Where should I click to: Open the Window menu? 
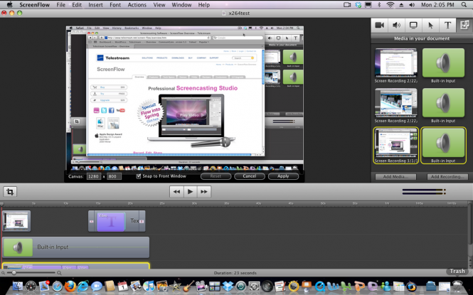click(x=181, y=5)
